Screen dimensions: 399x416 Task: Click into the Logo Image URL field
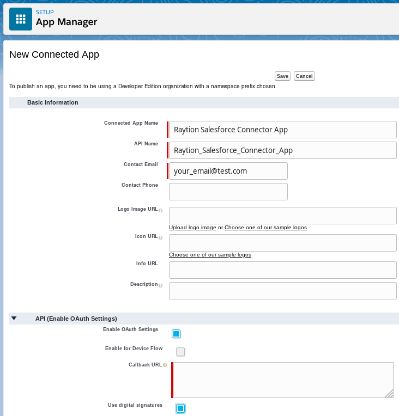coord(283,216)
